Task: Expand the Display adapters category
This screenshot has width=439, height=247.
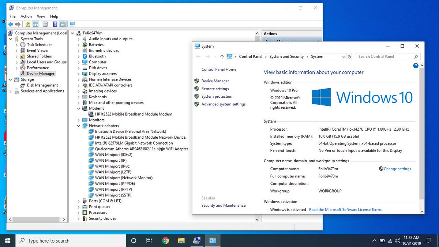Action: coord(79,74)
